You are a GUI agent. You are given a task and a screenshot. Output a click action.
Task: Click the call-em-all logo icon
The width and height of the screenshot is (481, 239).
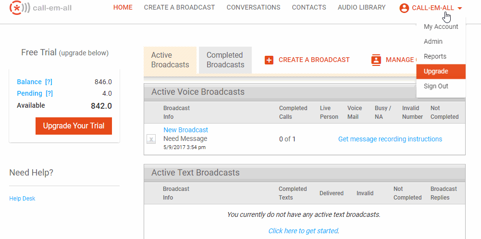(20, 8)
